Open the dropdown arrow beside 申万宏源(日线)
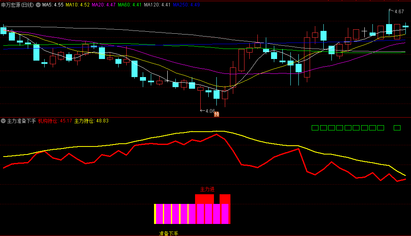411x236 pixels. (38, 5)
